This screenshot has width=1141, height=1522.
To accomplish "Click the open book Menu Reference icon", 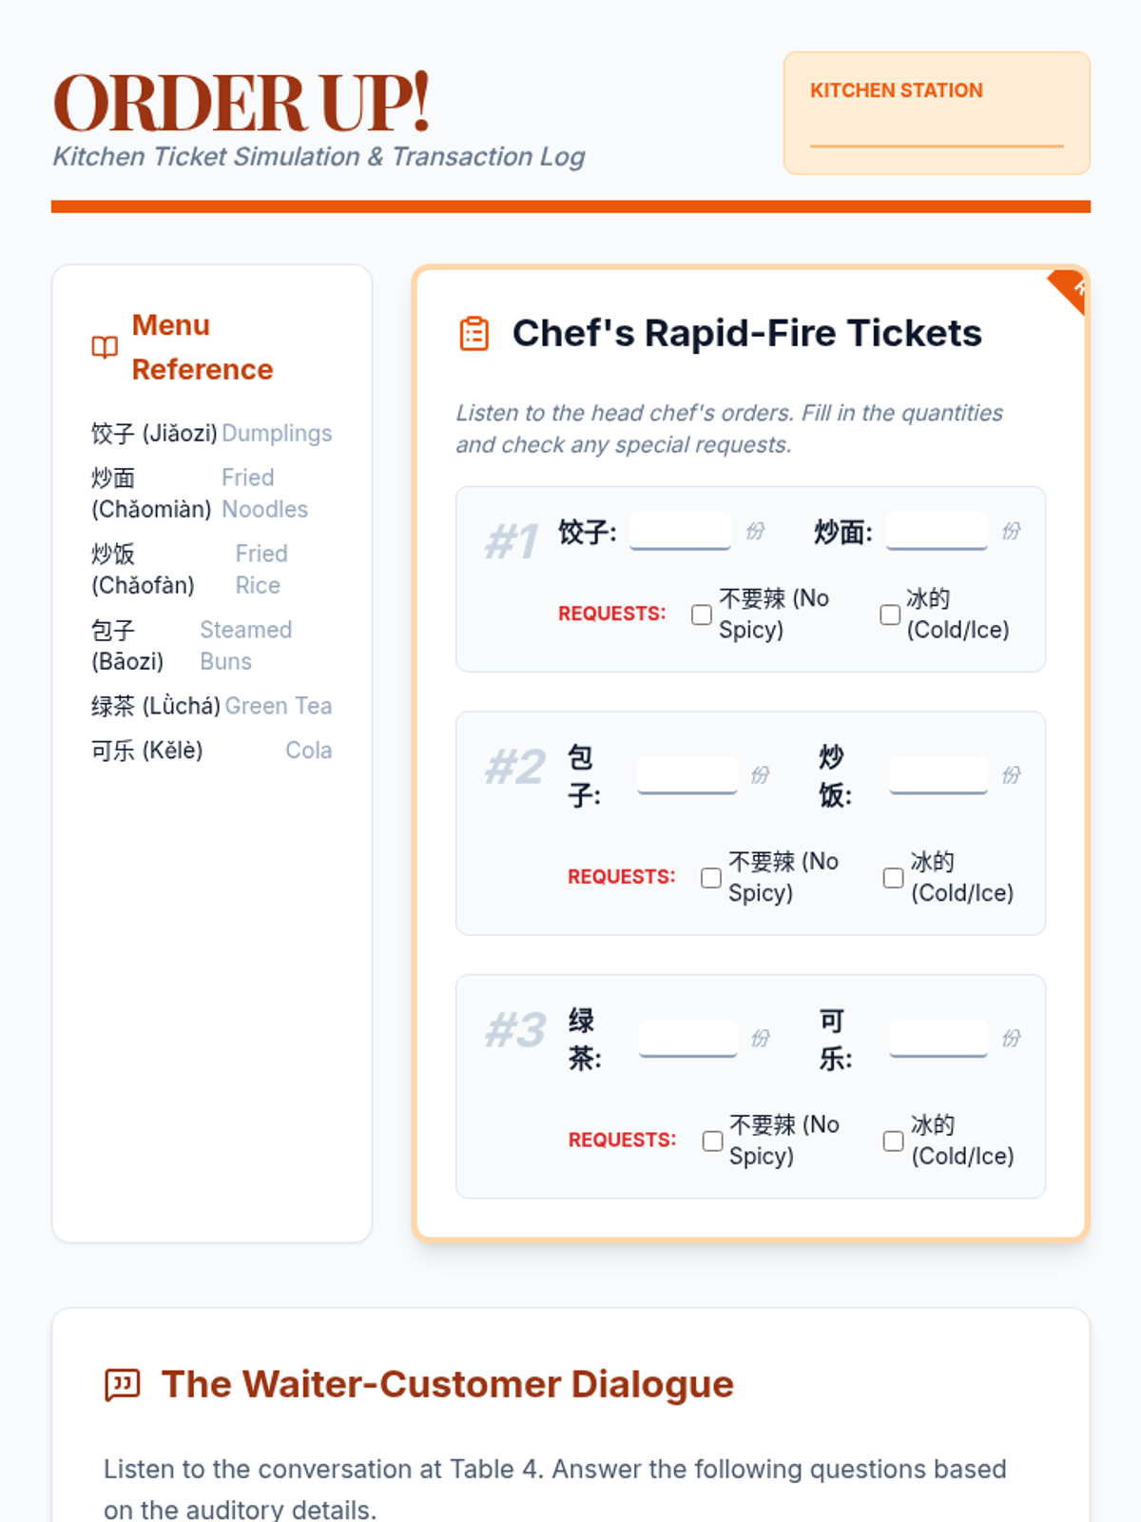I will [105, 347].
